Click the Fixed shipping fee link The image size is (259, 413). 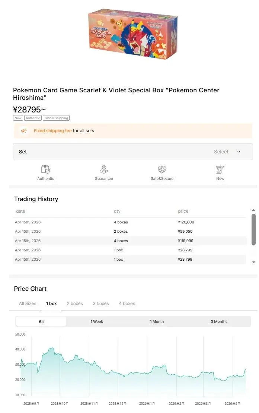pyautogui.click(x=52, y=131)
